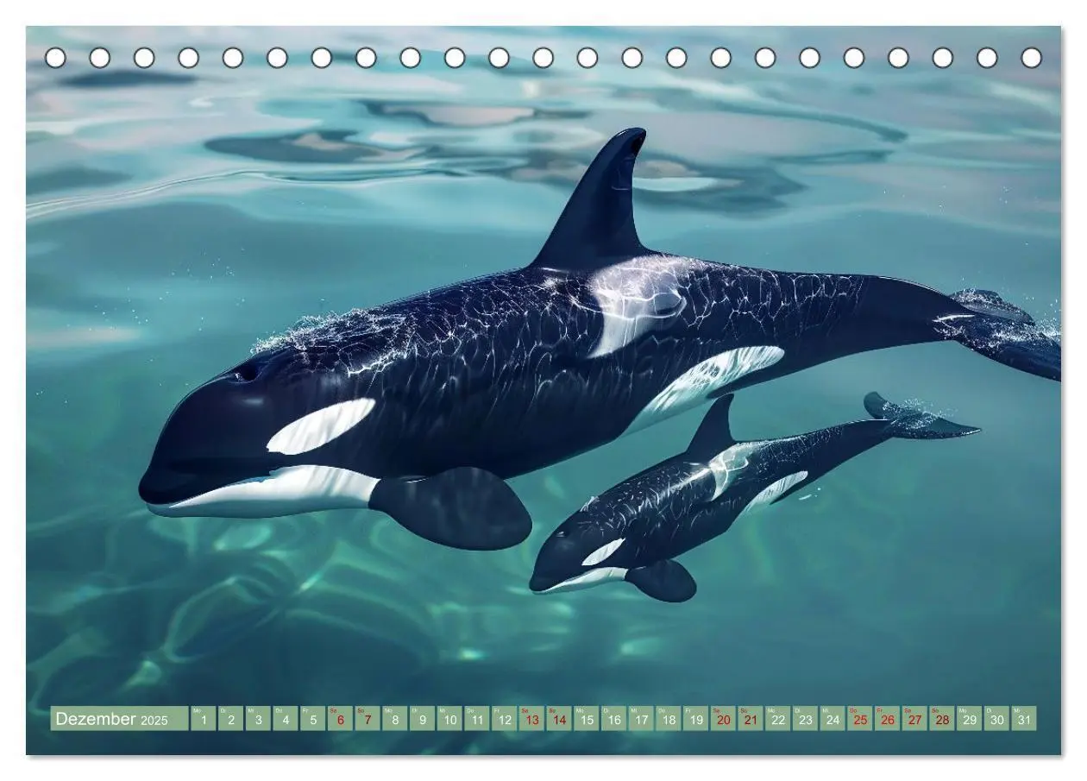The image size is (1087, 781).
Task: Click date 15 in the calendar strip
Action: (x=586, y=719)
